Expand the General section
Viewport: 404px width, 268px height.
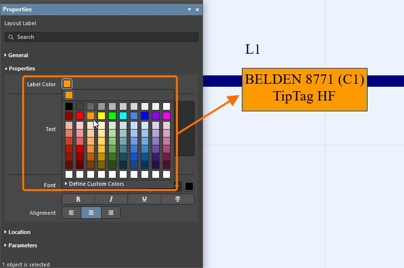click(16, 55)
